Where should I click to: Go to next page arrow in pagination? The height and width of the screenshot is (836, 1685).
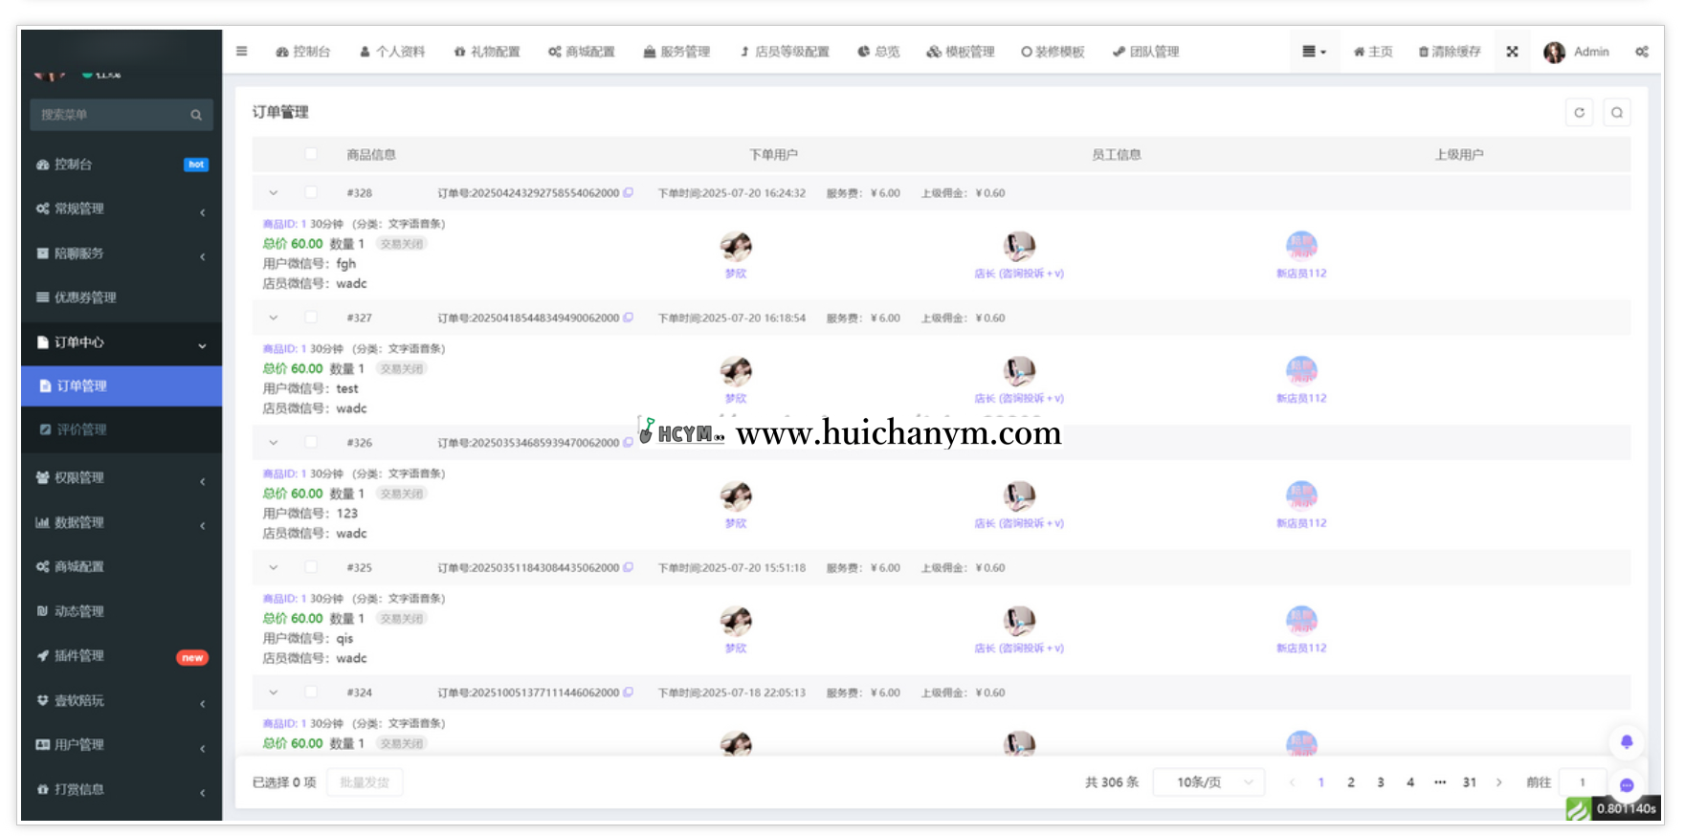tap(1499, 782)
